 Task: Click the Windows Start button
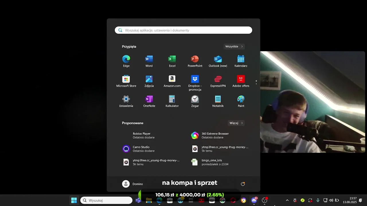coord(74,200)
